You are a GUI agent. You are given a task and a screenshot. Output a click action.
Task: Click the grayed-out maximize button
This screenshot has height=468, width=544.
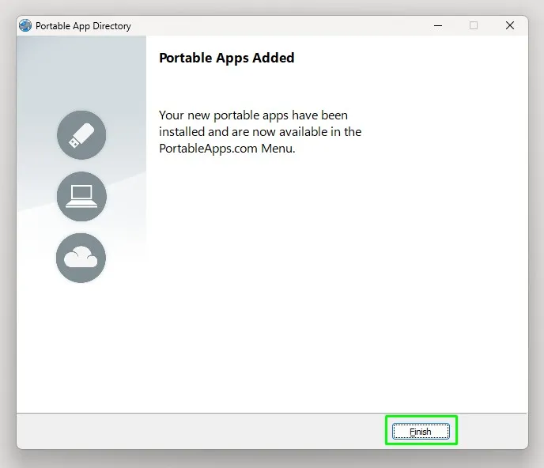[x=474, y=25]
